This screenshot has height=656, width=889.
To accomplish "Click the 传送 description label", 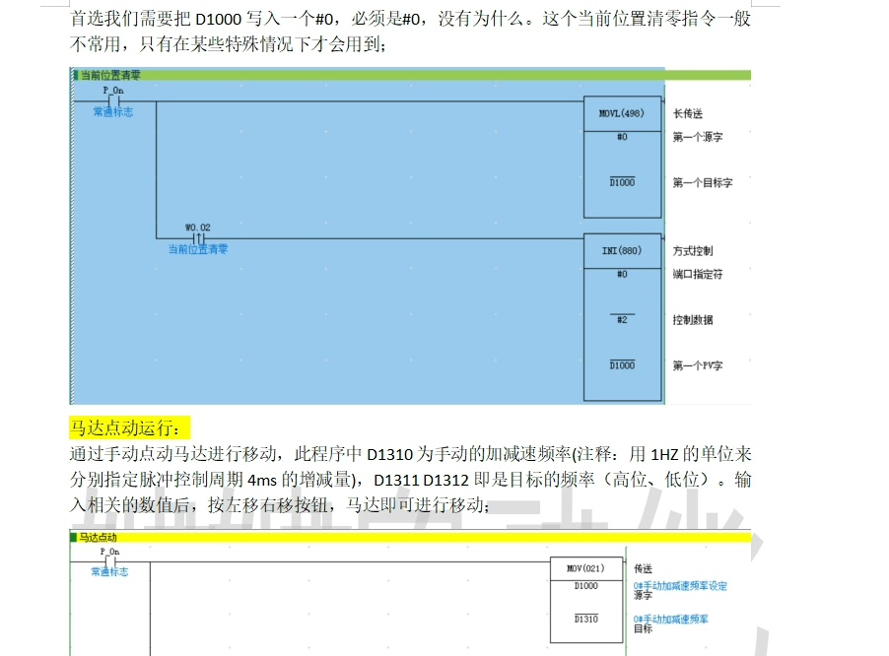I will (643, 568).
